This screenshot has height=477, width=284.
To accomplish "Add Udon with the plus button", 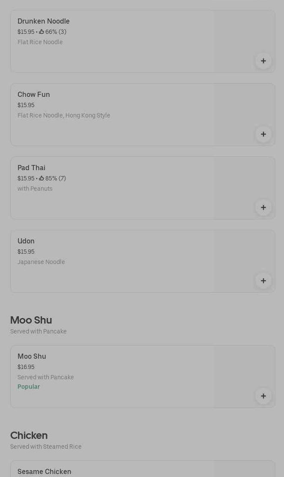I will point(263,281).
